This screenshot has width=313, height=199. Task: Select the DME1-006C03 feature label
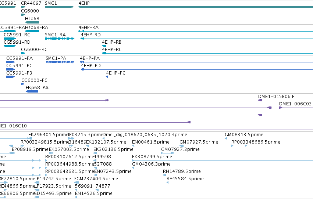295,104
